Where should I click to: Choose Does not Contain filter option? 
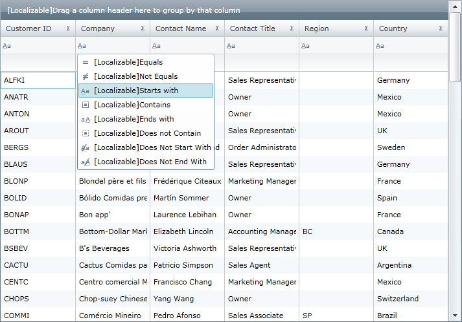point(147,133)
